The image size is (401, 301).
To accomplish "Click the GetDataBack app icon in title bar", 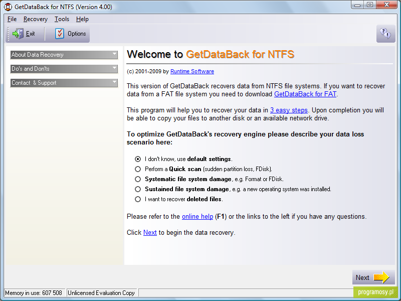I will pos(8,7).
